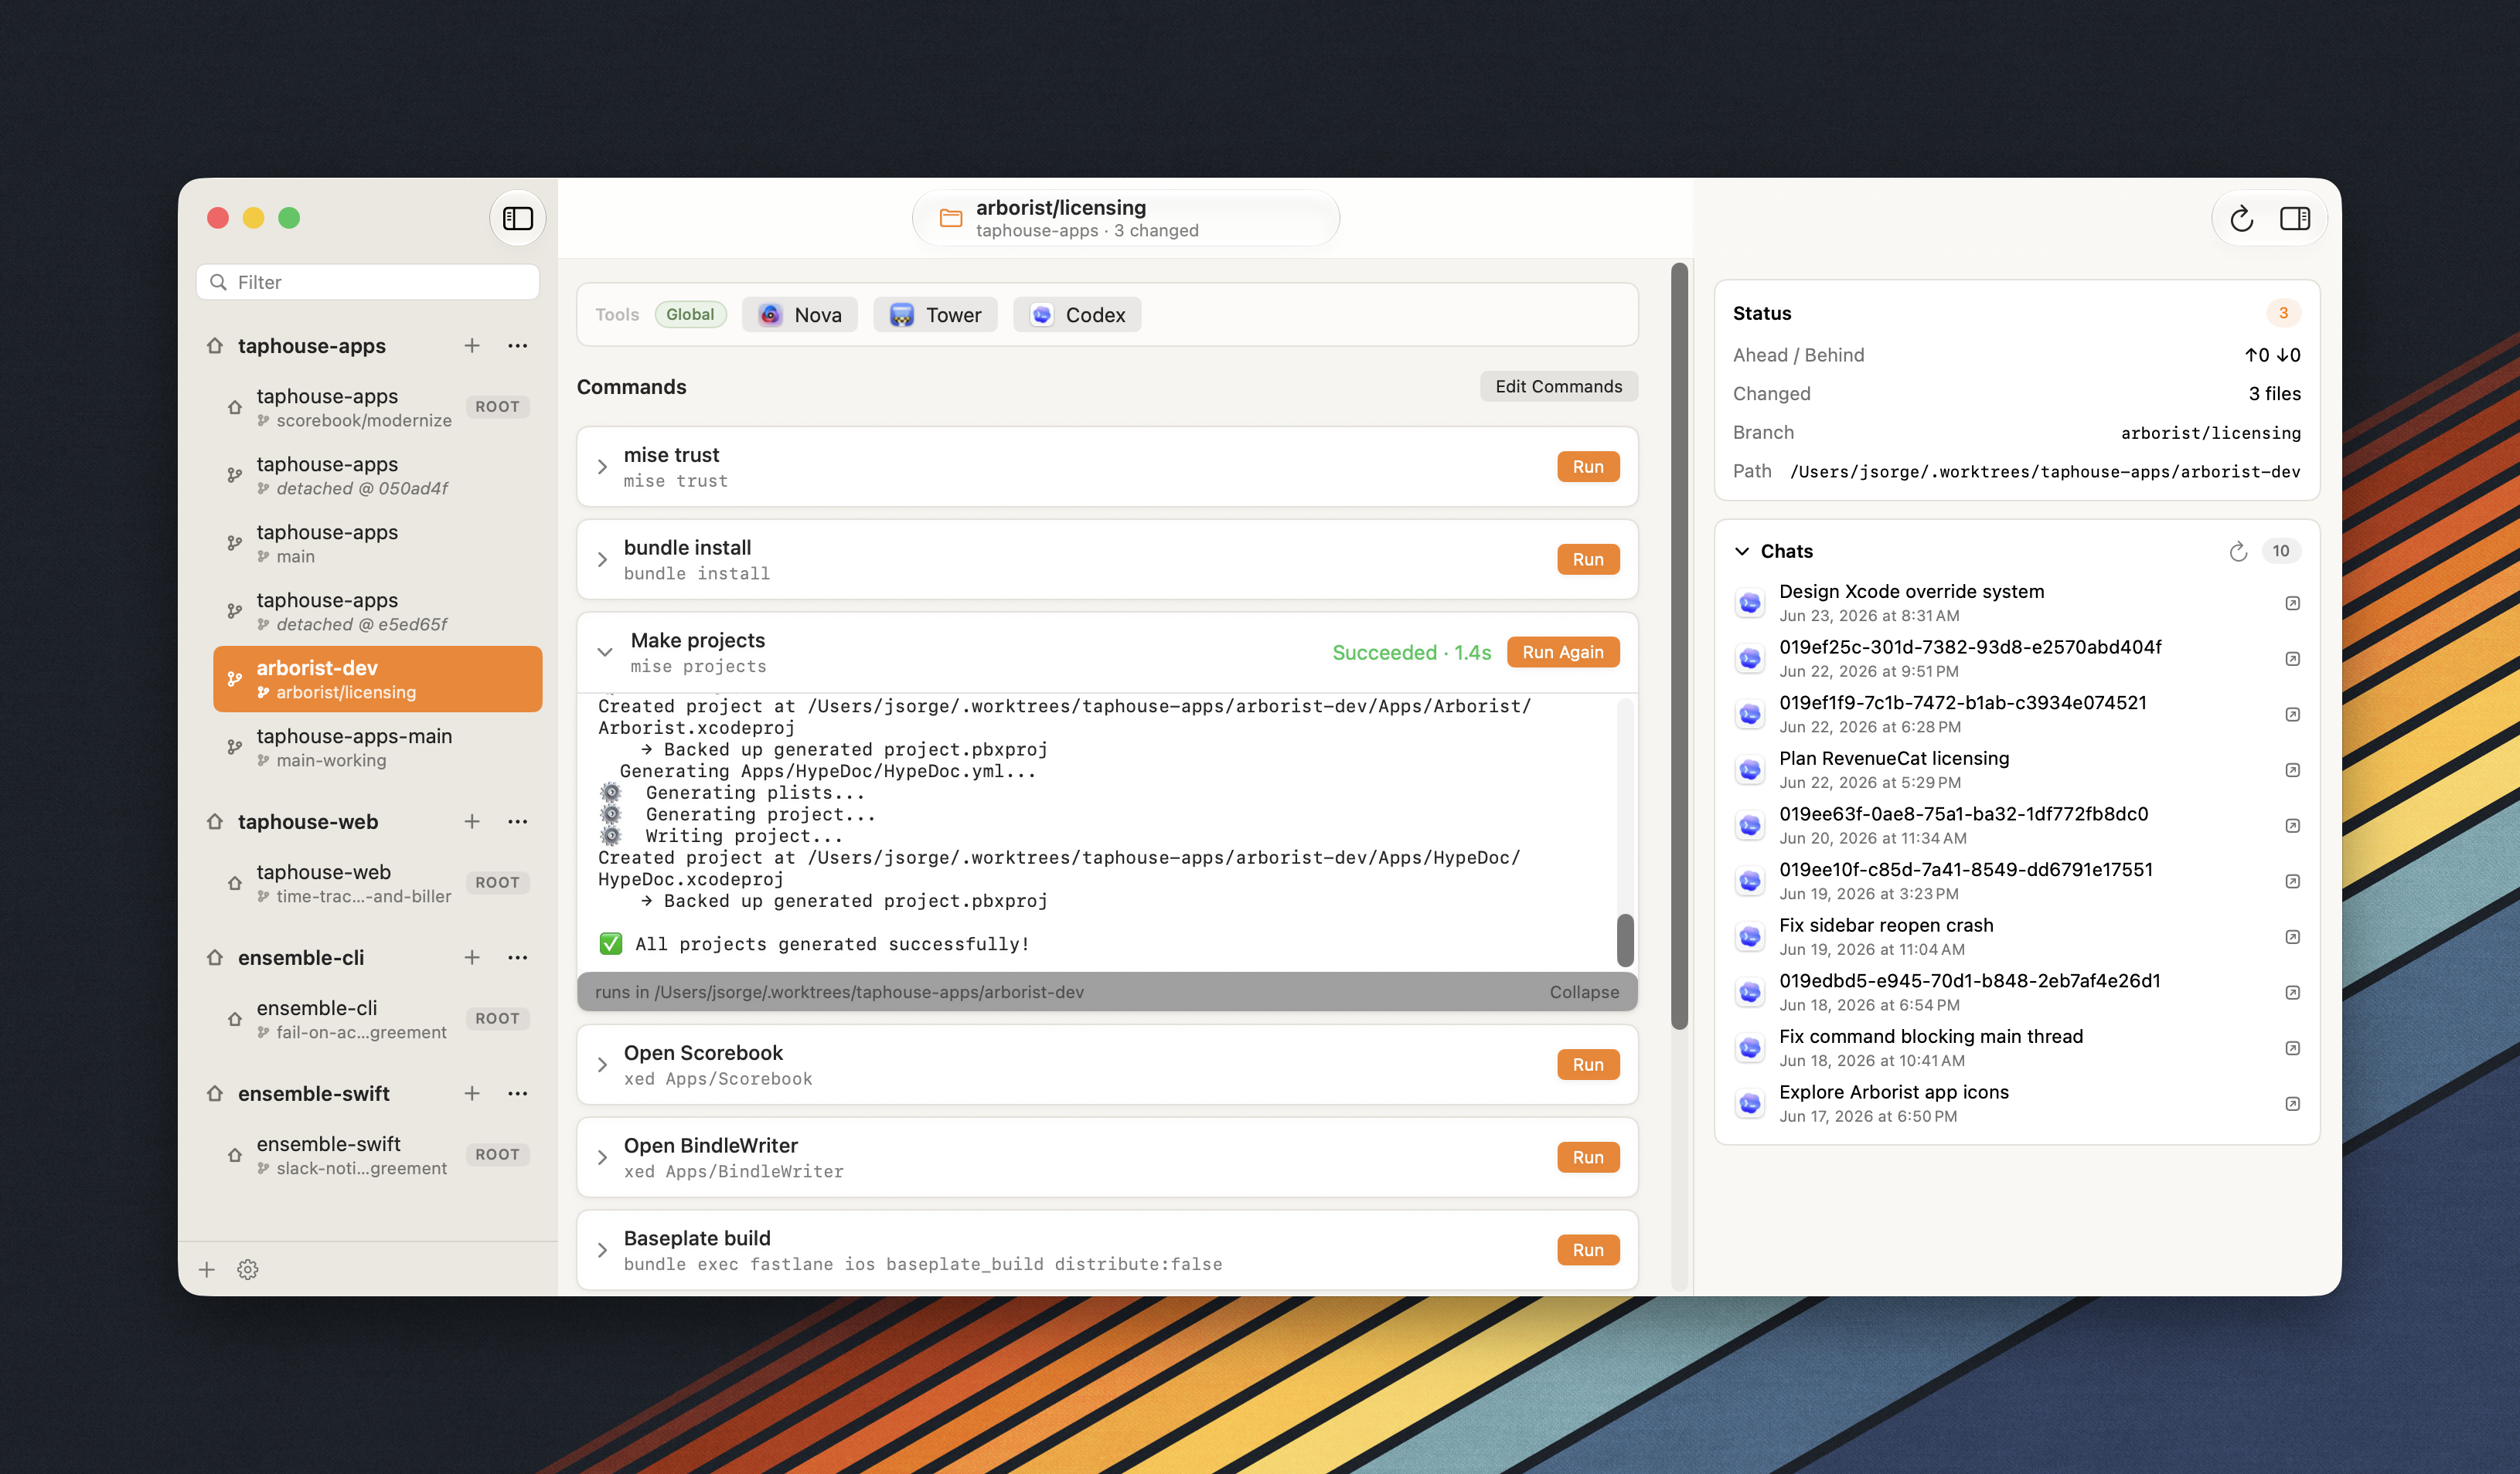Viewport: 2520px width, 1474px height.
Task: Click the worktree path in Status
Action: pos(2045,472)
